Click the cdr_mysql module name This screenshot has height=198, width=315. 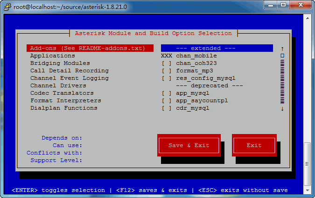(x=193, y=108)
